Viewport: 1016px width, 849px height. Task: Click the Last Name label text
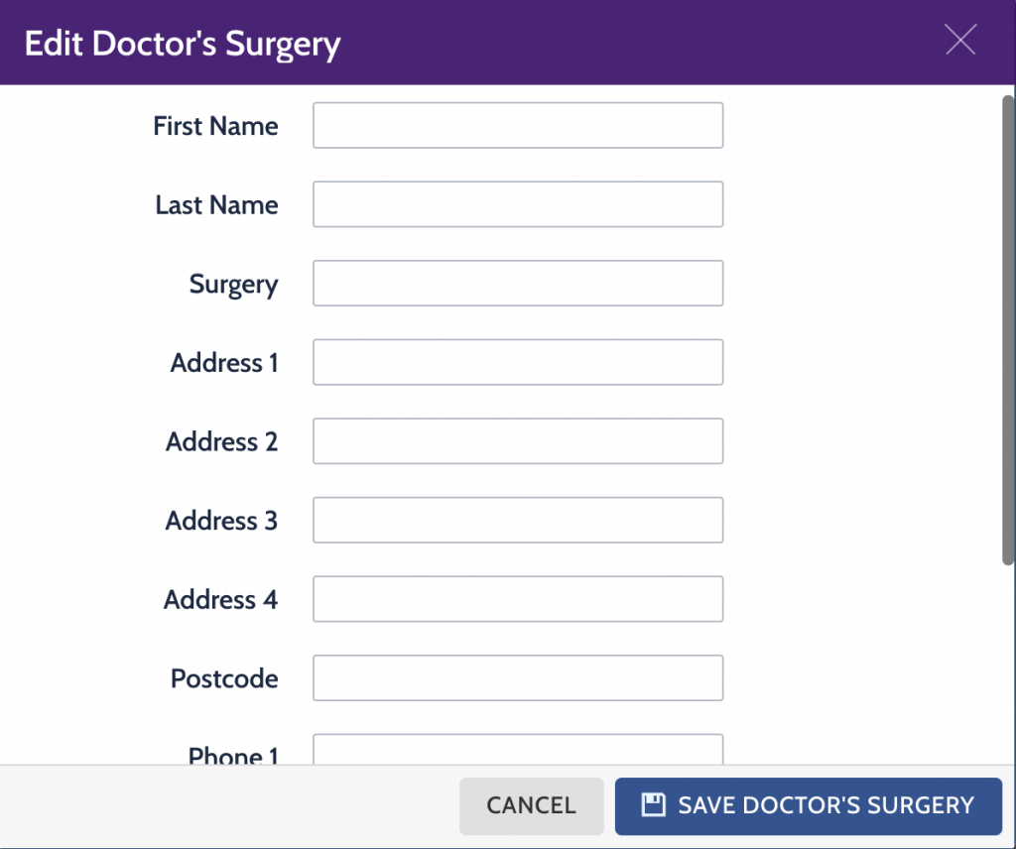tap(216, 205)
